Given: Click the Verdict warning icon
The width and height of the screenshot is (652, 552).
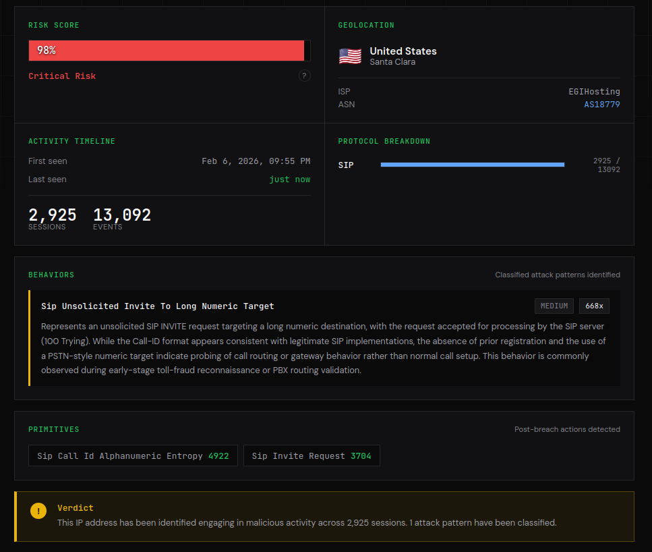Looking at the screenshot, I should coord(38,511).
